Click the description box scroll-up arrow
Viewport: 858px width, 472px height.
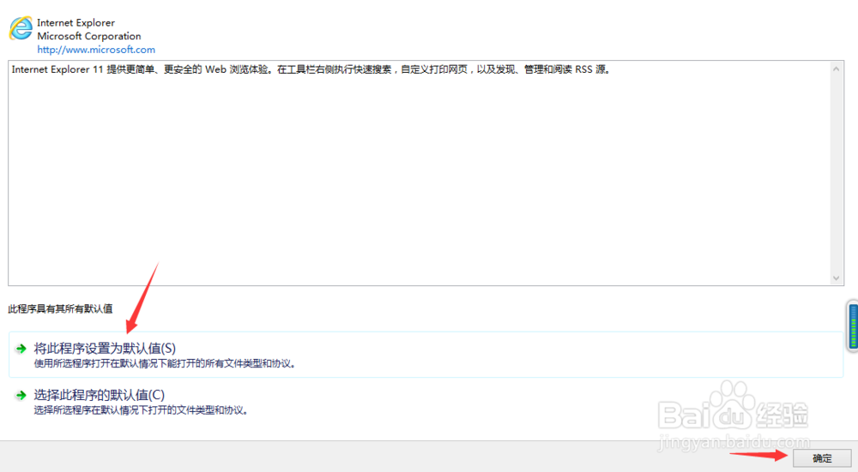pyautogui.click(x=836, y=69)
